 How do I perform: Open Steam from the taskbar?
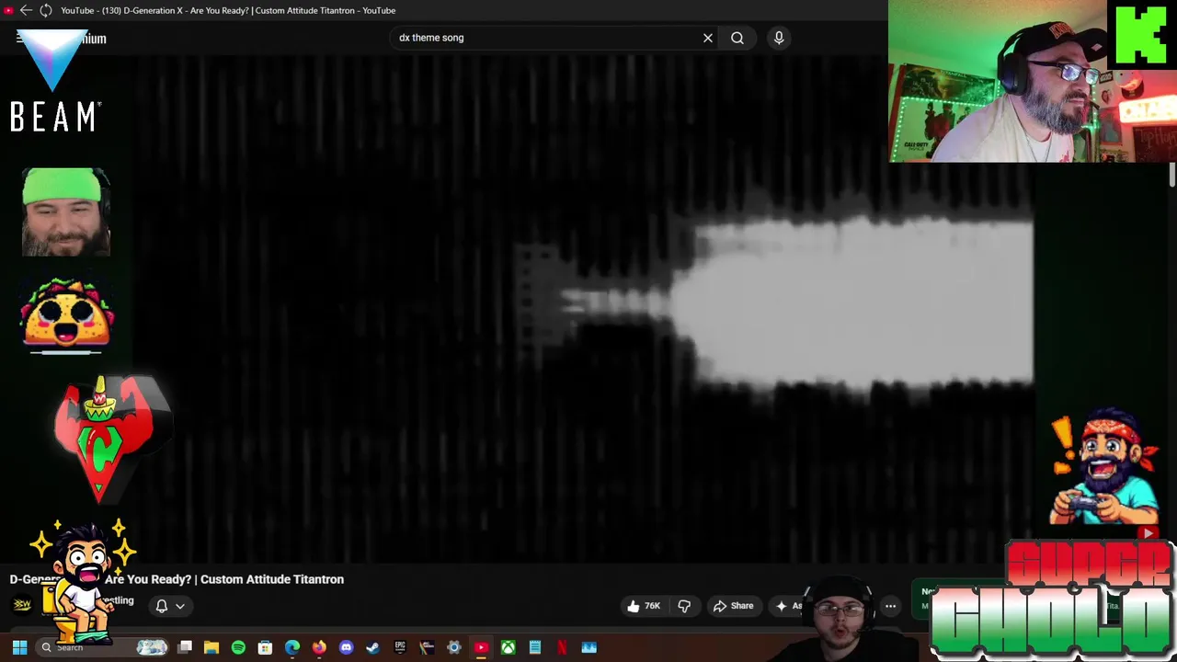click(x=372, y=647)
